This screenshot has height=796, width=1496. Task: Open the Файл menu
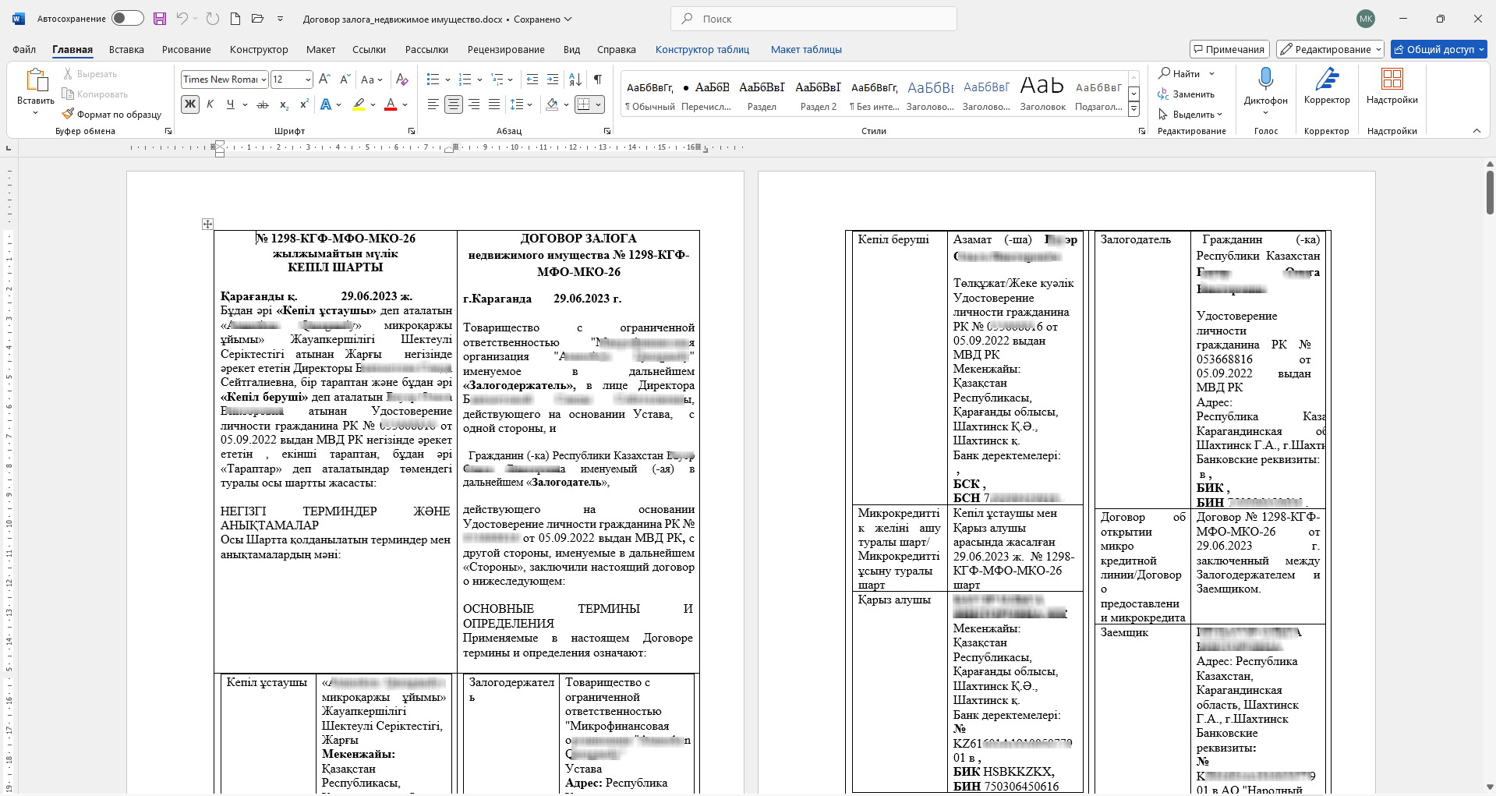tap(24, 49)
